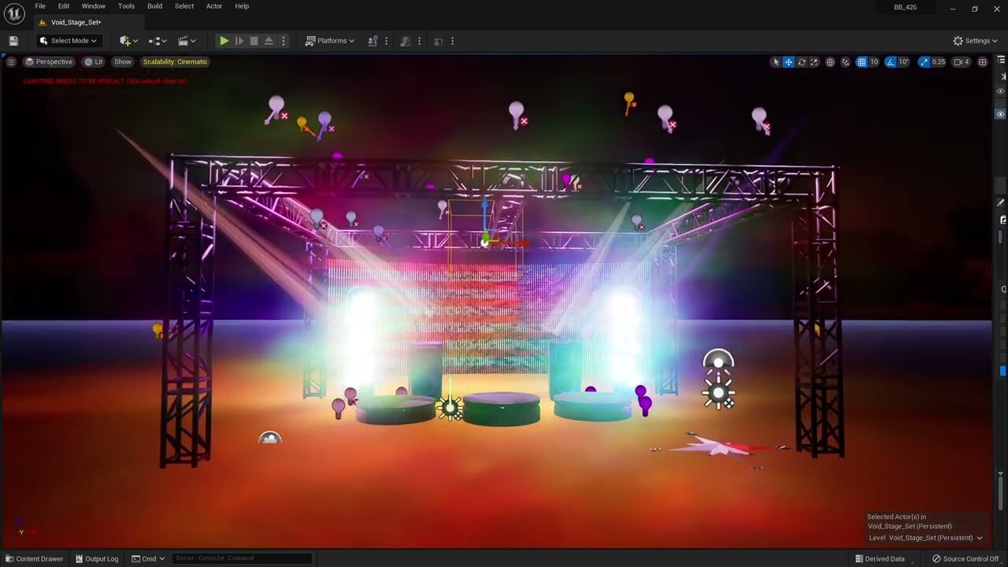Choose the Translate move tool
Image resolution: width=1008 pixels, height=567 pixels.
tap(788, 62)
